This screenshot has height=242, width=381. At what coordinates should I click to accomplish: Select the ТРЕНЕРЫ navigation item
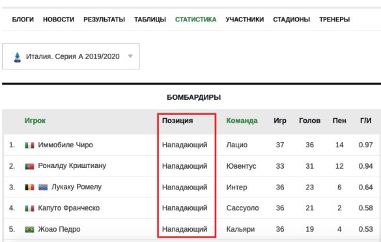(x=334, y=19)
